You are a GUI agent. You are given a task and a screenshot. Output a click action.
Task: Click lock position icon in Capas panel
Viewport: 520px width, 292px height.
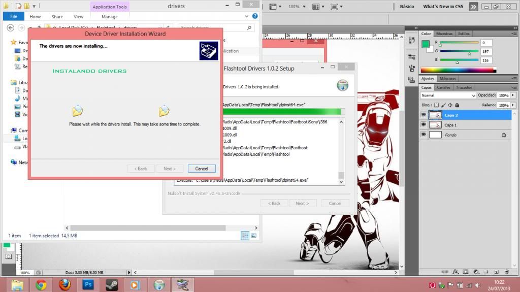point(450,105)
